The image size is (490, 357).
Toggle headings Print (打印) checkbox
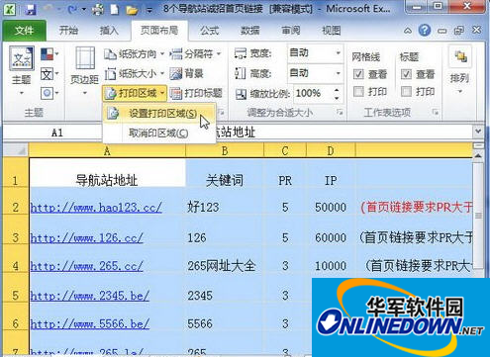pos(406,91)
